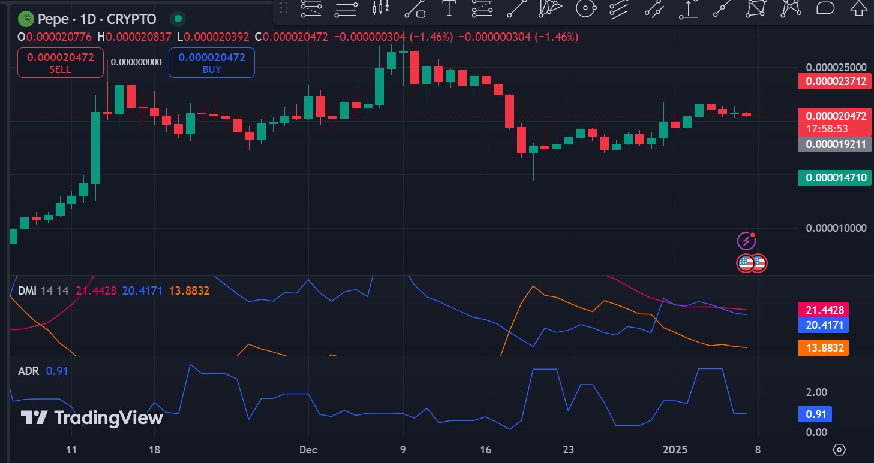Click the green 0.000014710 price label
874x463 pixels.
click(x=834, y=177)
